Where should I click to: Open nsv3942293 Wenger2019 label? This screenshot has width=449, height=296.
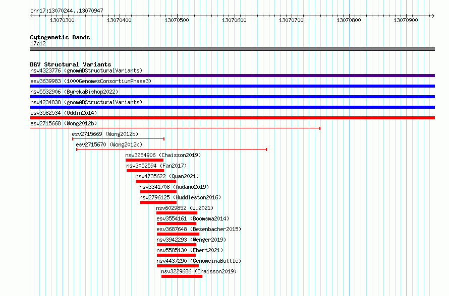click(x=191, y=240)
